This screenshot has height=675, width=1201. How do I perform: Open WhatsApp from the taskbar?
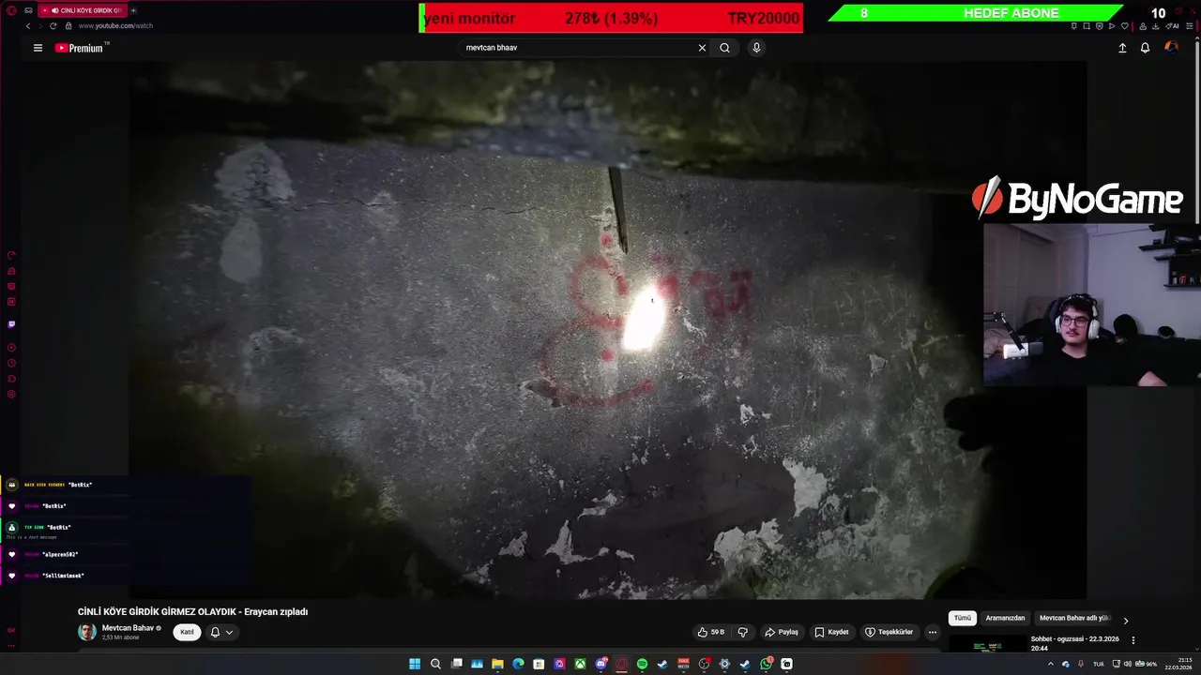[766, 664]
